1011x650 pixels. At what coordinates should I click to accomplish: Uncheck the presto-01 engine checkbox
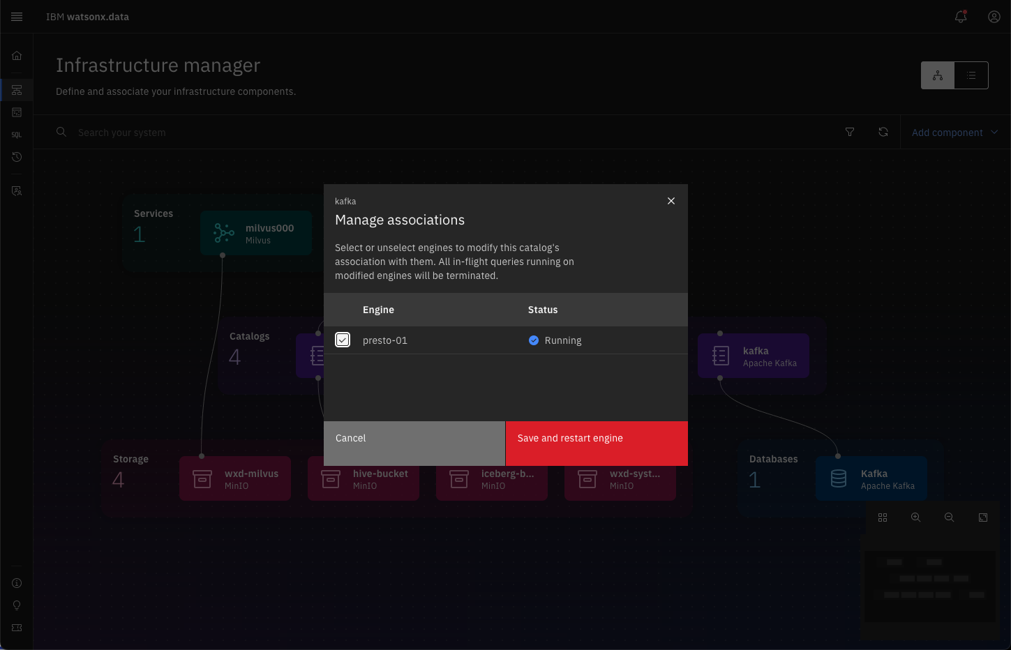(x=343, y=340)
